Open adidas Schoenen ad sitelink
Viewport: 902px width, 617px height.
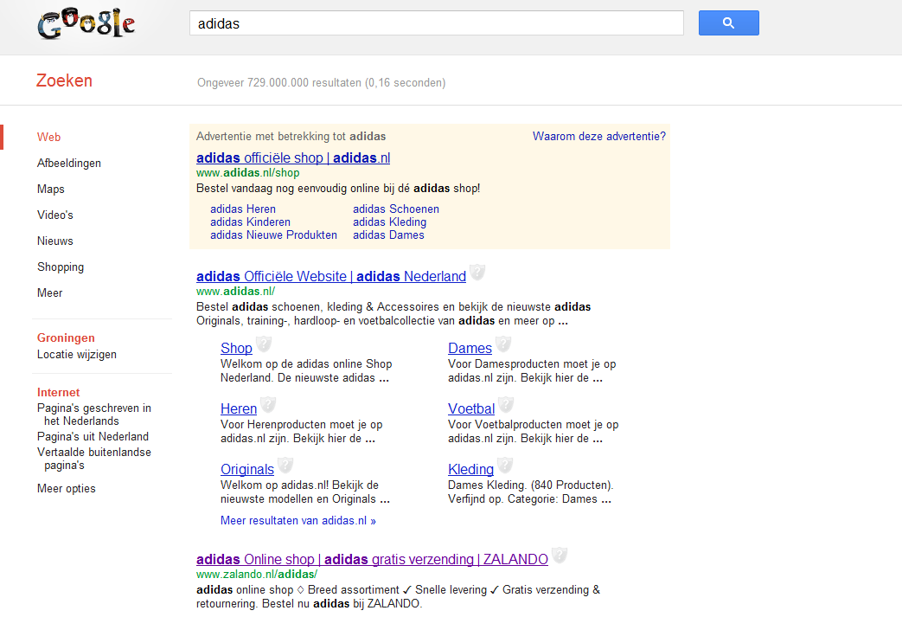pos(396,209)
